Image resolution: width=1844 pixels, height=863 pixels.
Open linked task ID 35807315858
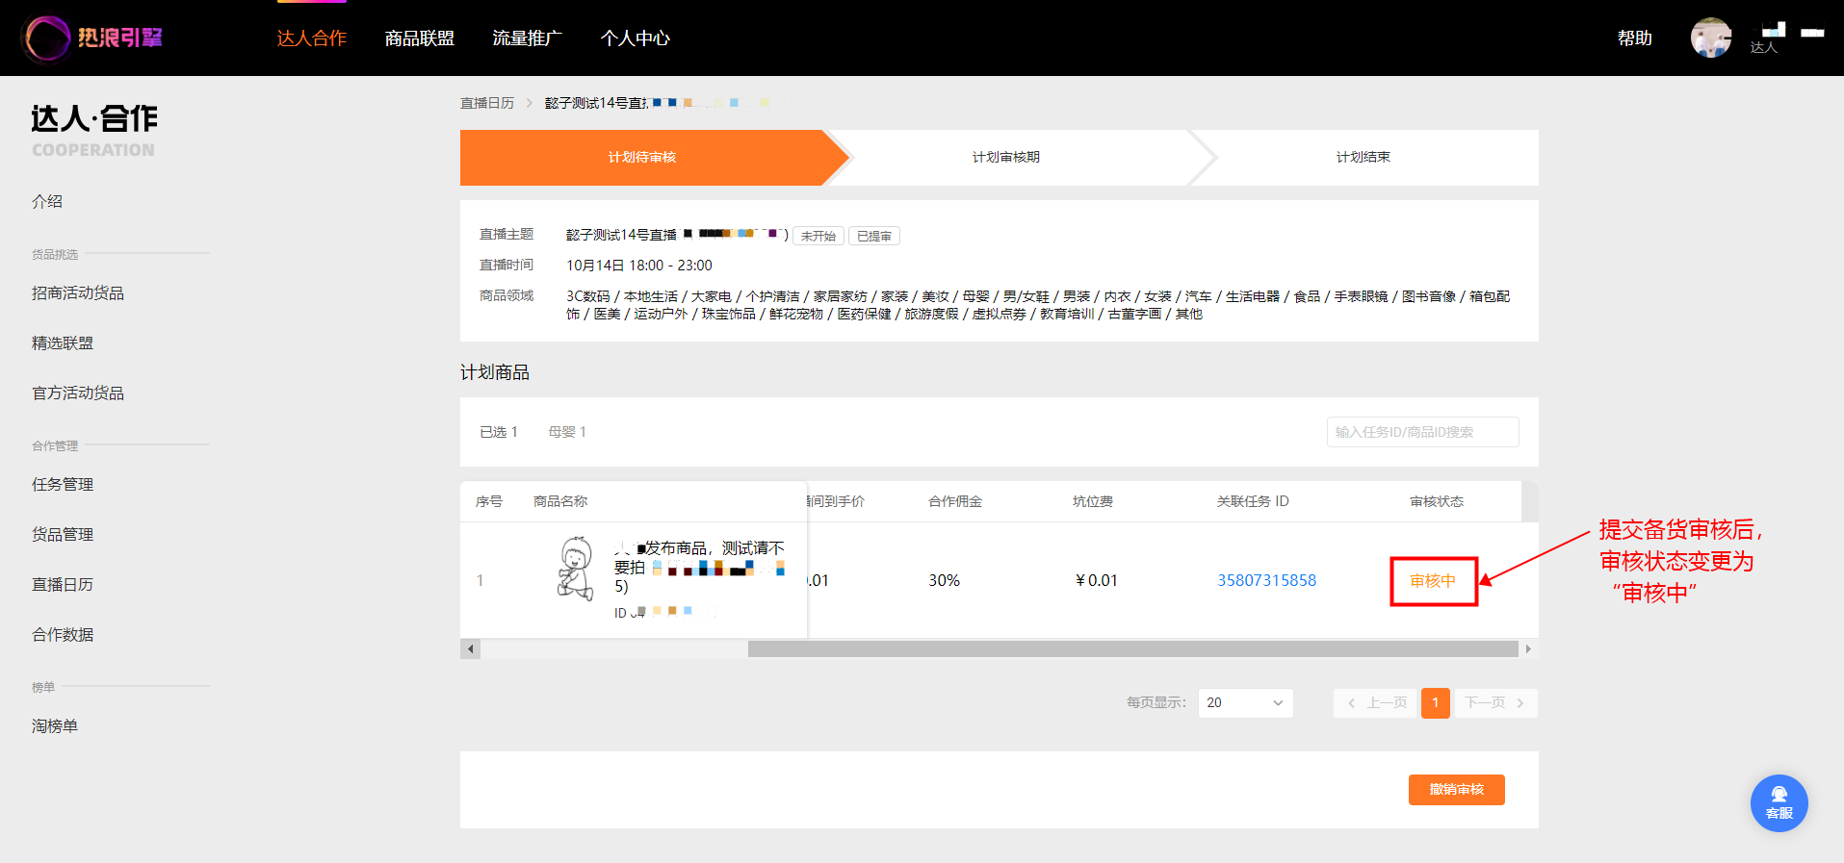[1266, 580]
